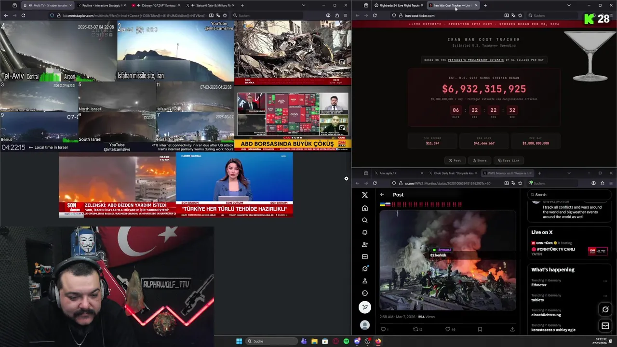Open more options for Elfmeter trend
This screenshot has width=617, height=347.
(605, 281)
